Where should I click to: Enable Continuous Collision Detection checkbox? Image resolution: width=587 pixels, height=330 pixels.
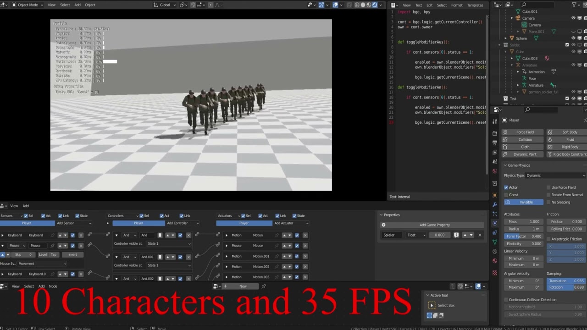tap(506, 300)
